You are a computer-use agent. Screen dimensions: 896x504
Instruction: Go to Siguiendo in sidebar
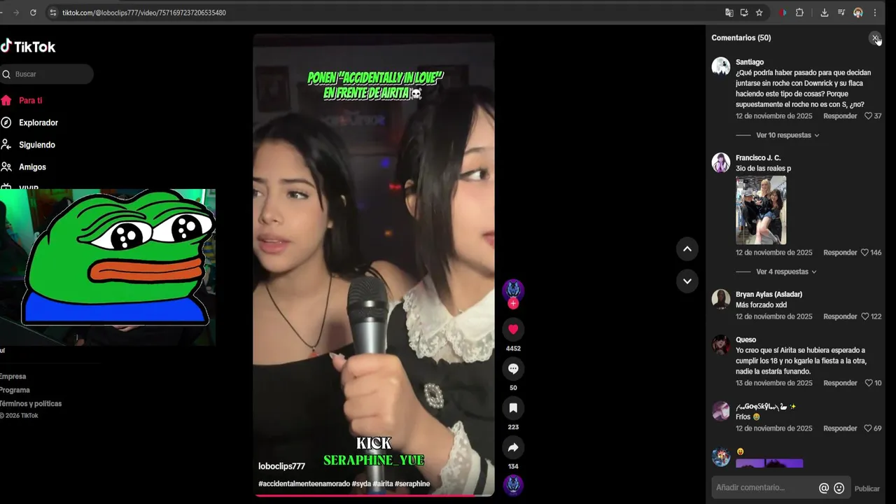(x=37, y=145)
